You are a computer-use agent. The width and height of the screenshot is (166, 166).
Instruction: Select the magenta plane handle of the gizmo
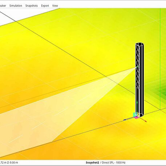[x=136, y=117]
